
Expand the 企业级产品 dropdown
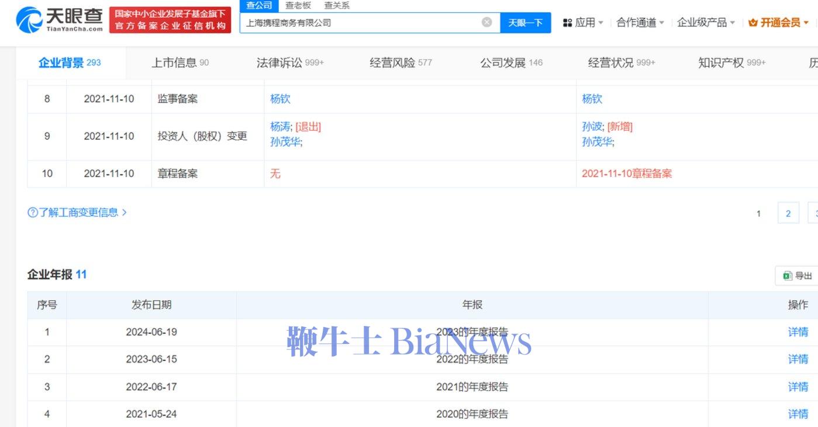(706, 23)
